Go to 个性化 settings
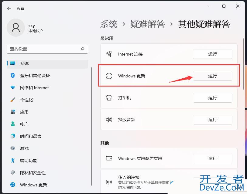The image size is (247, 194). [47, 100]
